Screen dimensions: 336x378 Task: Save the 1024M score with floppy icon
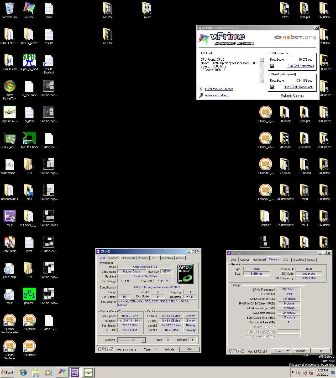[x=272, y=87]
